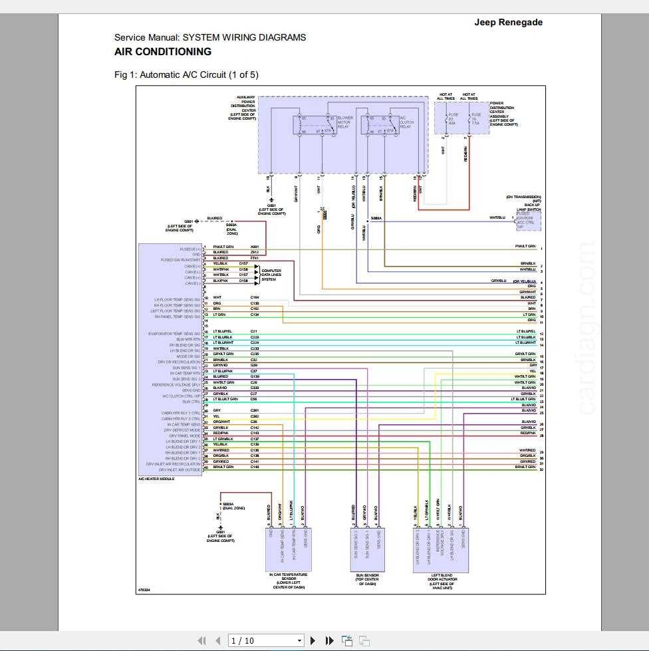Go to the first page
This screenshot has width=649, height=651.
(202, 640)
